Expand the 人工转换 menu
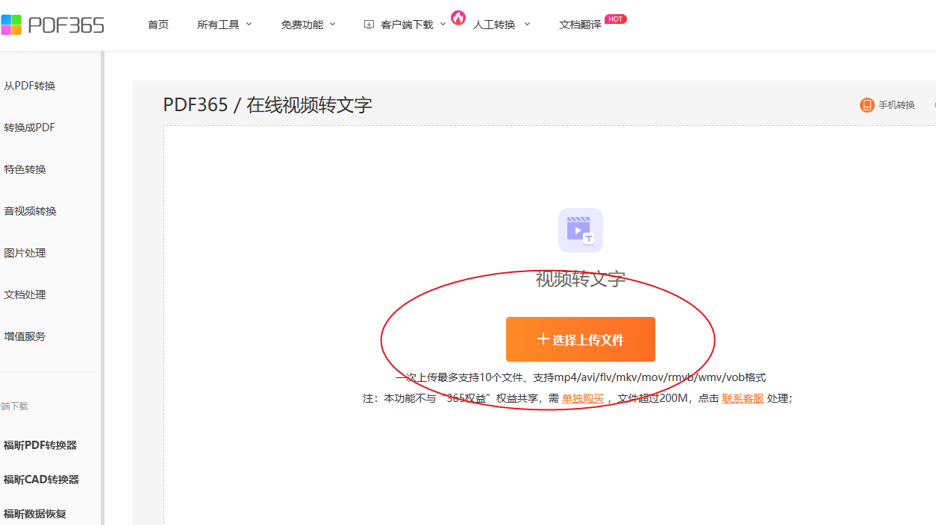This screenshot has width=936, height=525. tap(502, 25)
